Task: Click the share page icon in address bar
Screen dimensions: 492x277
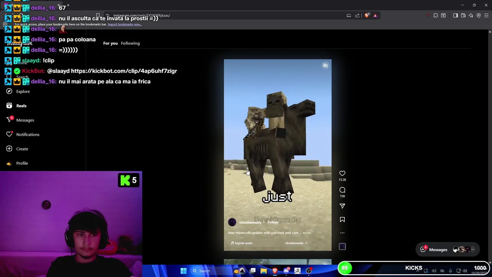Action: click(357, 15)
